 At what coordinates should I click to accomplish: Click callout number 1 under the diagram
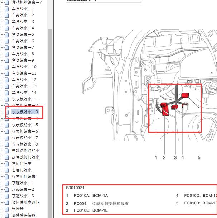(156, 158)
